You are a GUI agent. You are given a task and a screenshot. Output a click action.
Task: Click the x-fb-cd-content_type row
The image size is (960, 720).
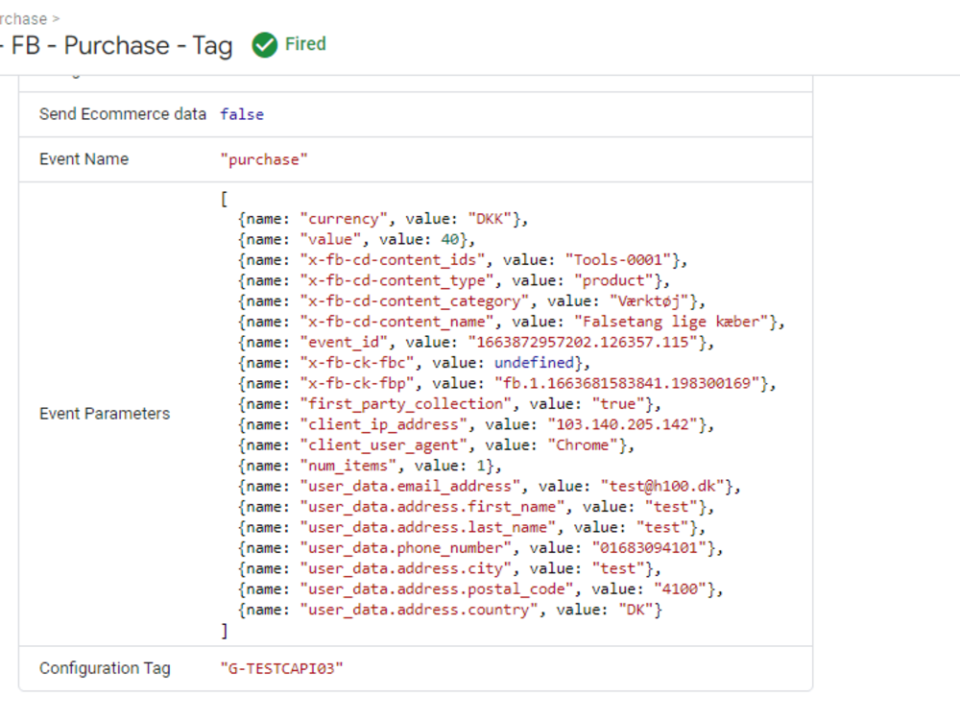click(x=454, y=281)
